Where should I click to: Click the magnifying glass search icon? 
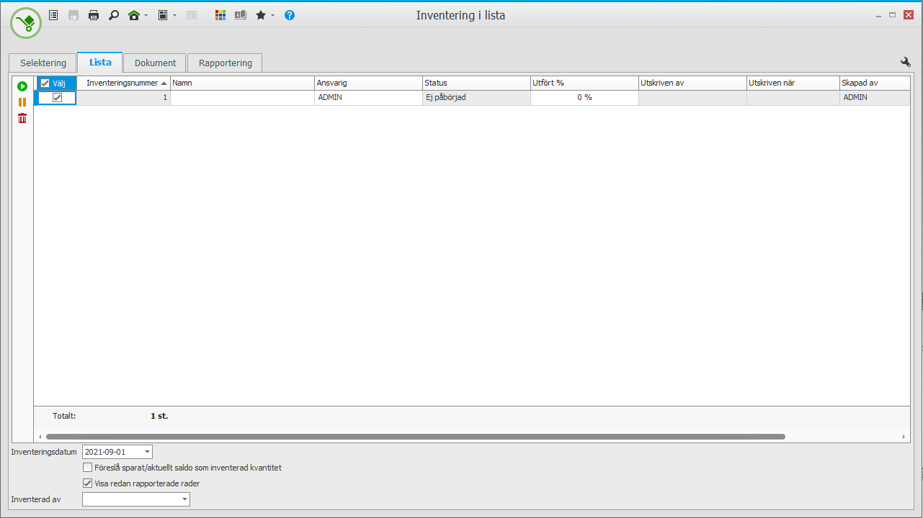(114, 15)
